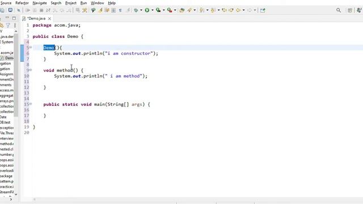The image size is (363, 204).
Task: Select the Date package tree item
Action: pos(3,117)
